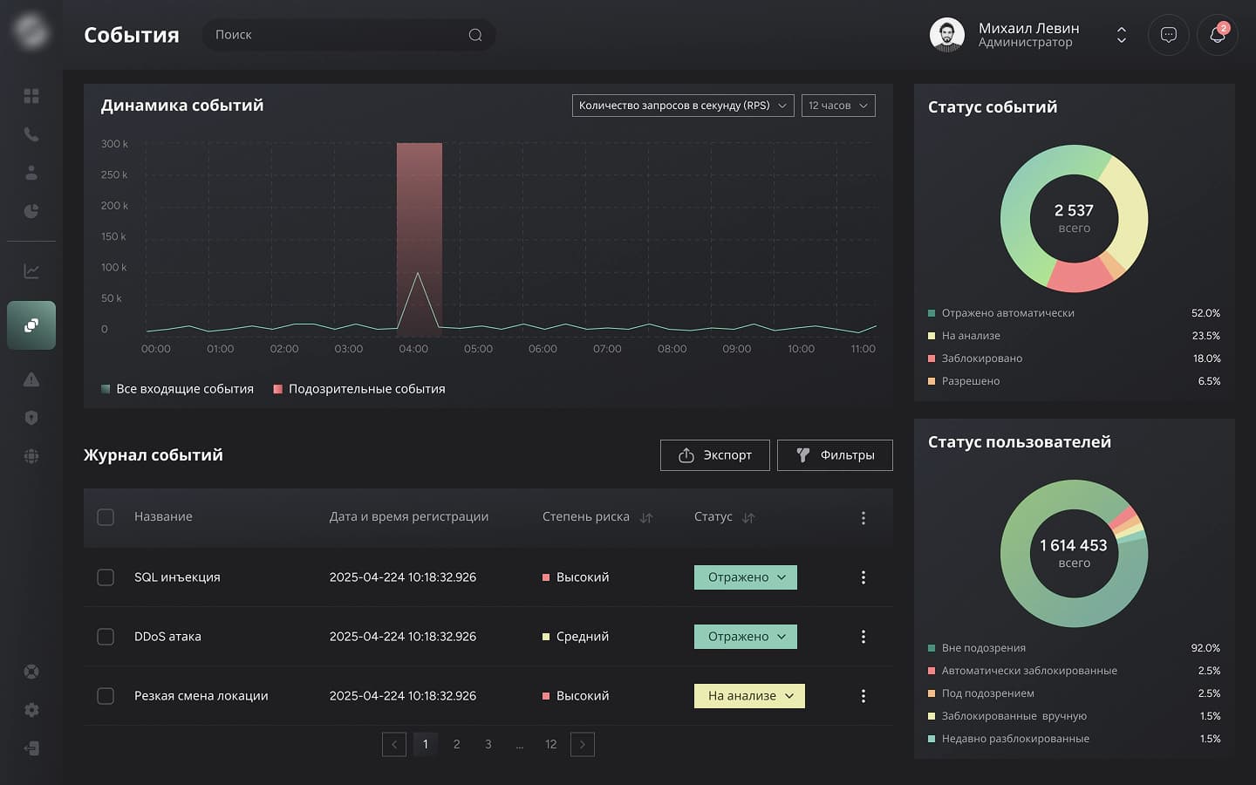Click the phone icon in sidebar
This screenshot has width=1256, height=785.
click(x=31, y=134)
